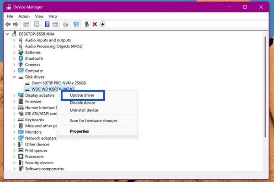Expand the Print queues chevron
274x182 pixels.
(x=14, y=151)
